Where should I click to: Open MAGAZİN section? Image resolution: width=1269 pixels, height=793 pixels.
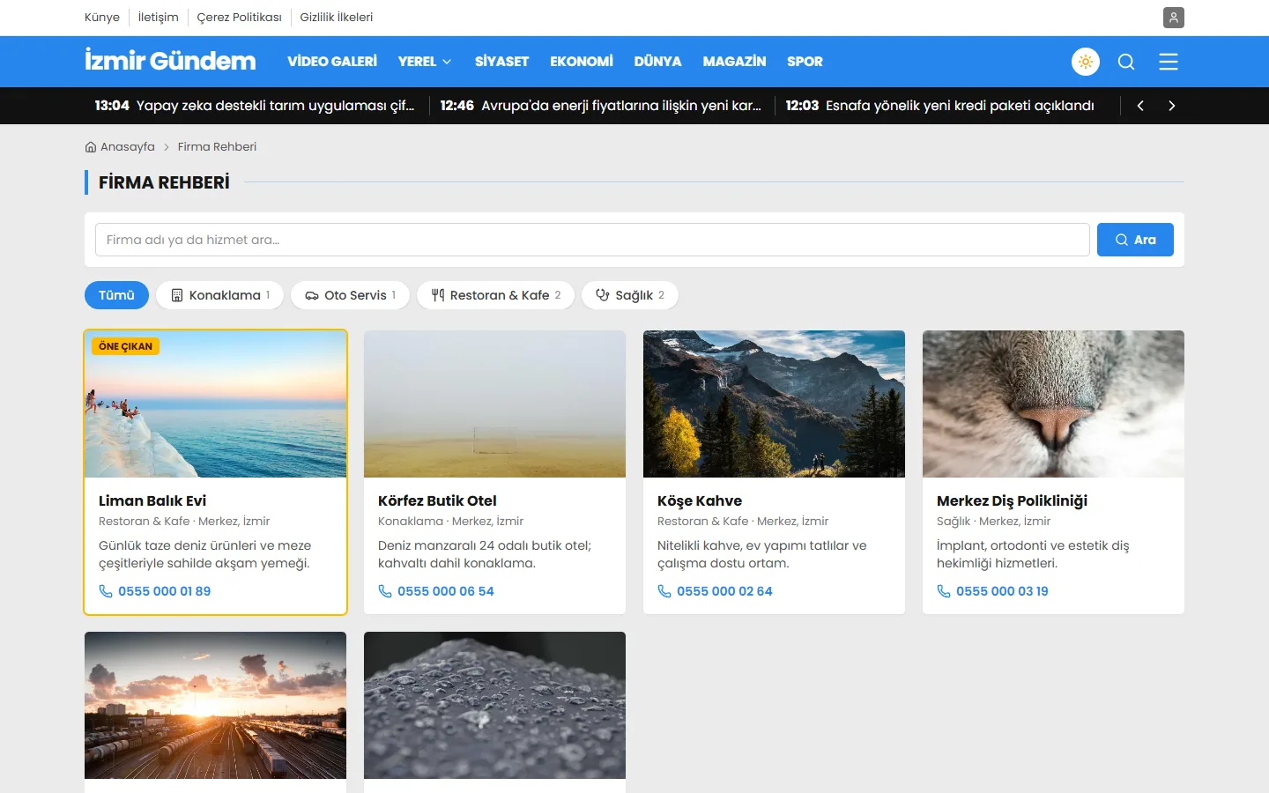tap(734, 62)
